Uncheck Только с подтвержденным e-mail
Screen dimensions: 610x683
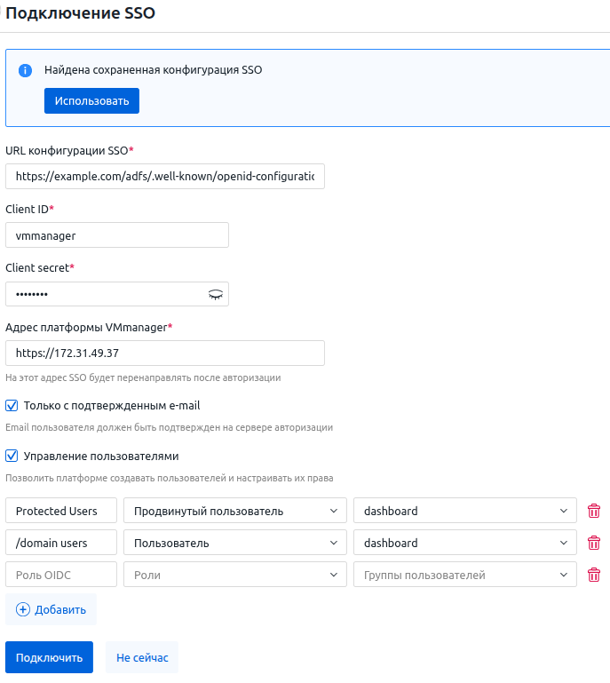12,406
